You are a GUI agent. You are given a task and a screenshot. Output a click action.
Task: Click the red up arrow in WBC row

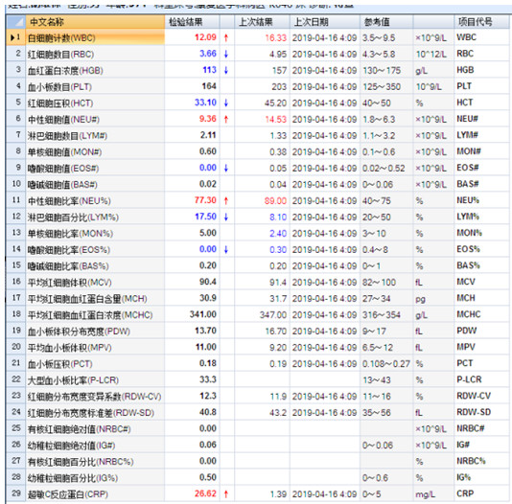coord(226,37)
